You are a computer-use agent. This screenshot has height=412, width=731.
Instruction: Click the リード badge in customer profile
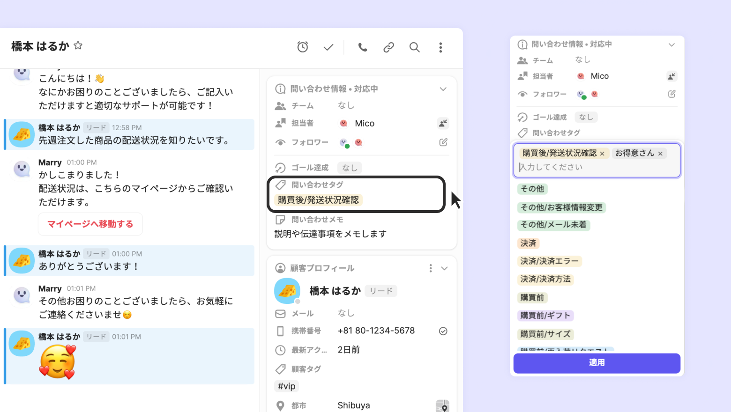(x=381, y=291)
